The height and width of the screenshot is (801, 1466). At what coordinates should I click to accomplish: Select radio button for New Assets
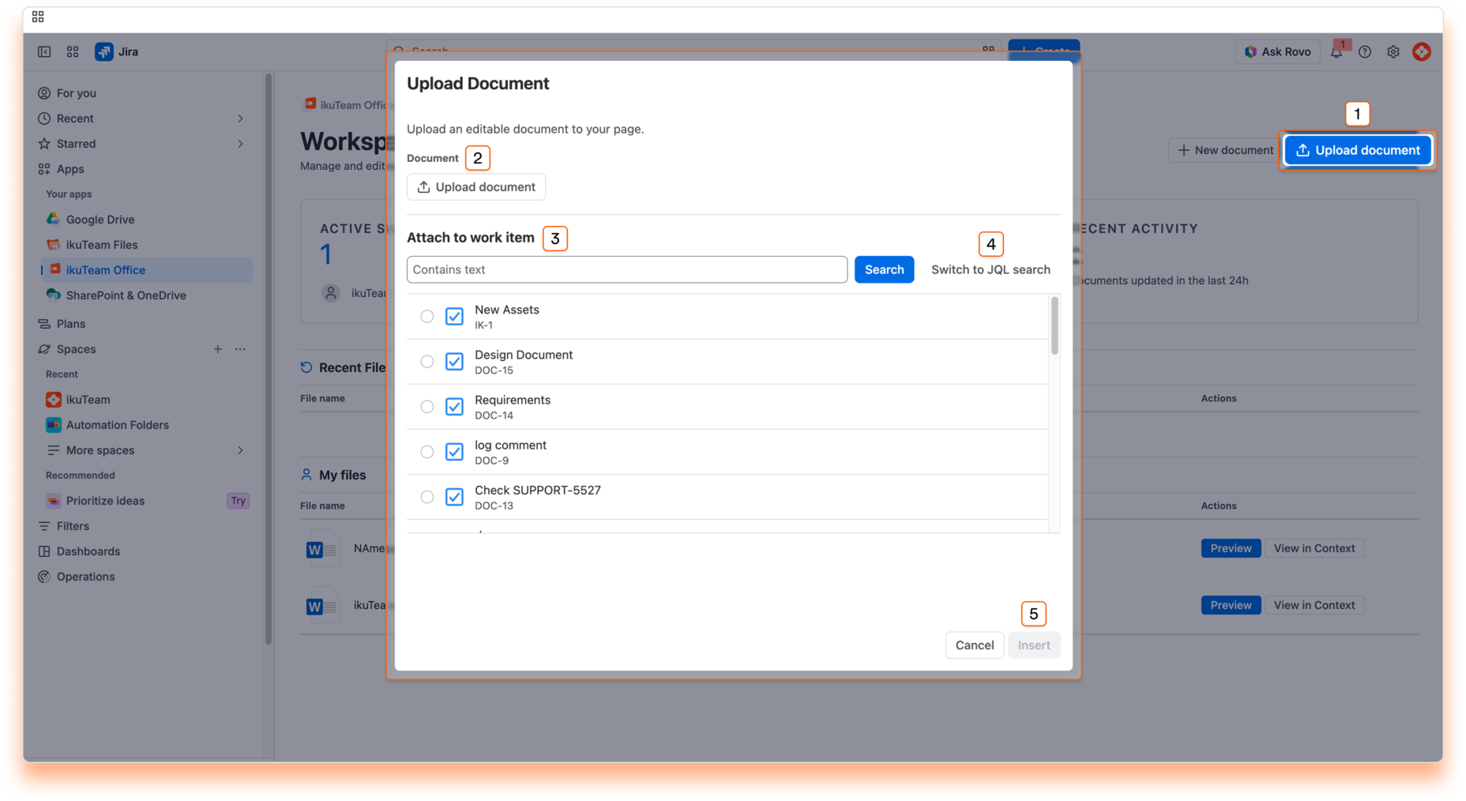pyautogui.click(x=427, y=317)
